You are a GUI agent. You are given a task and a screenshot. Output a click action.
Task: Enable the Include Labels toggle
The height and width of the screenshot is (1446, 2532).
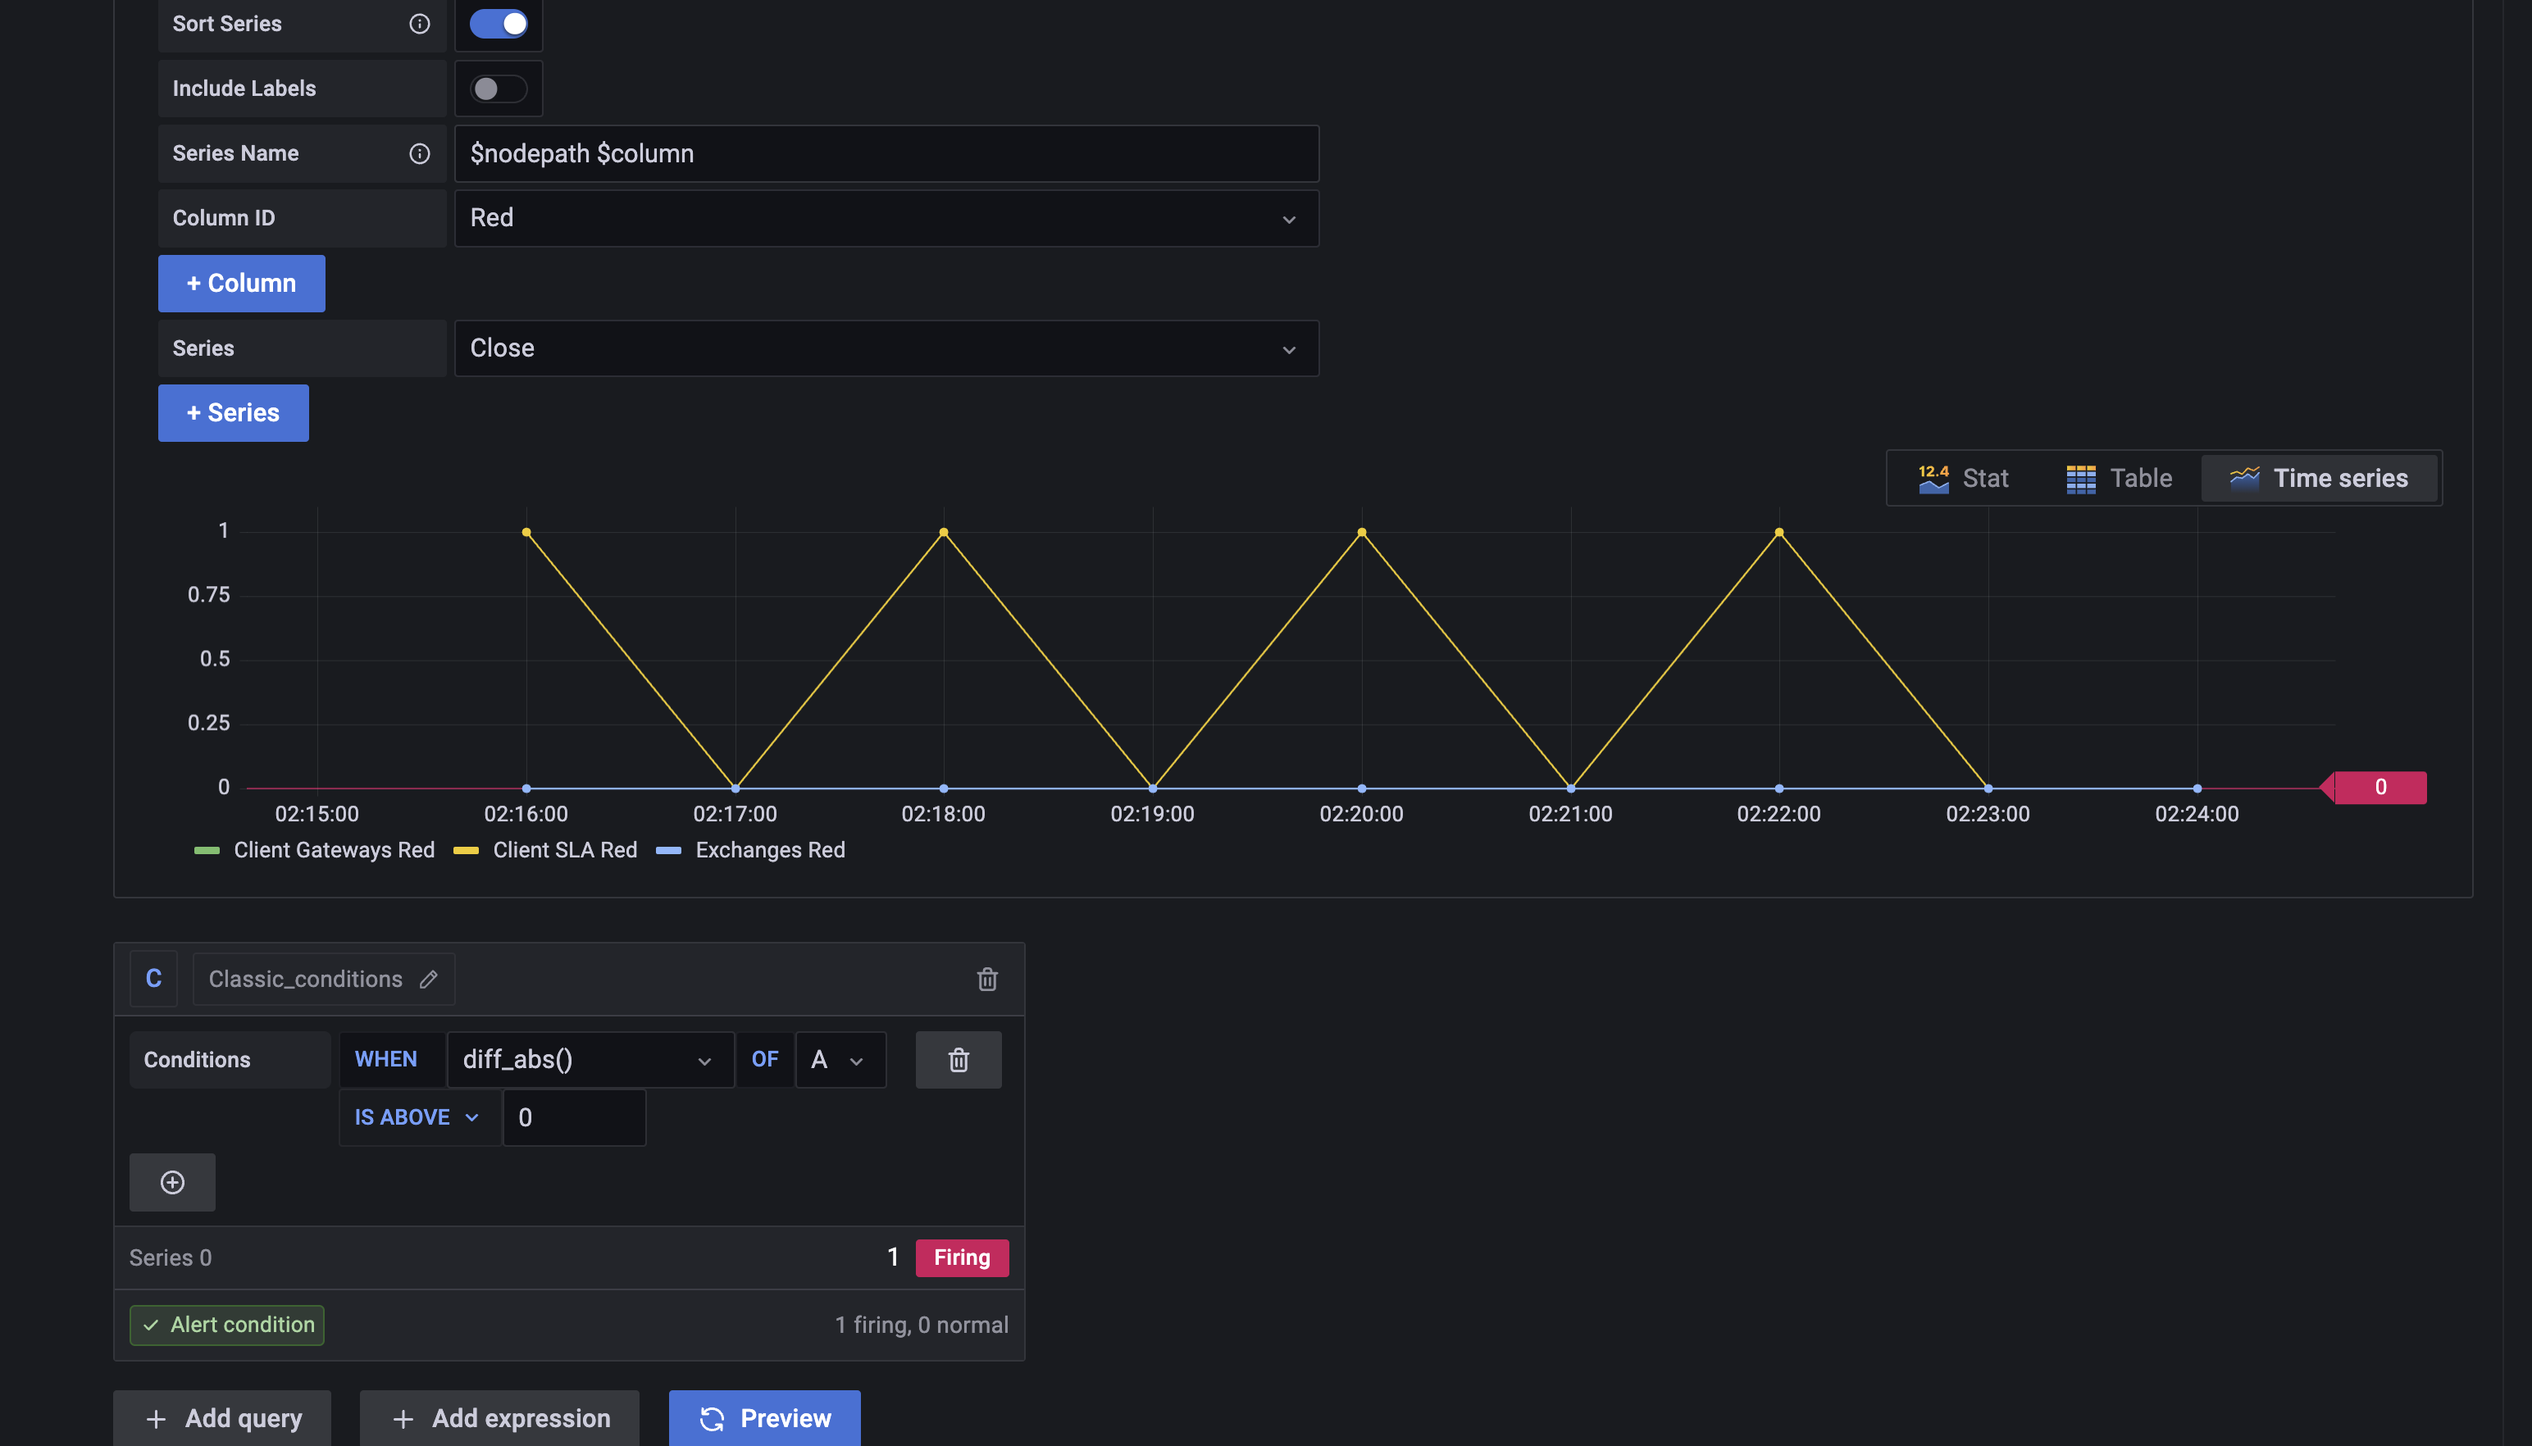point(498,89)
